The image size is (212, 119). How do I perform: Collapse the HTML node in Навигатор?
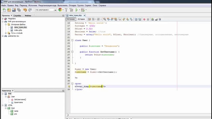point(3,105)
